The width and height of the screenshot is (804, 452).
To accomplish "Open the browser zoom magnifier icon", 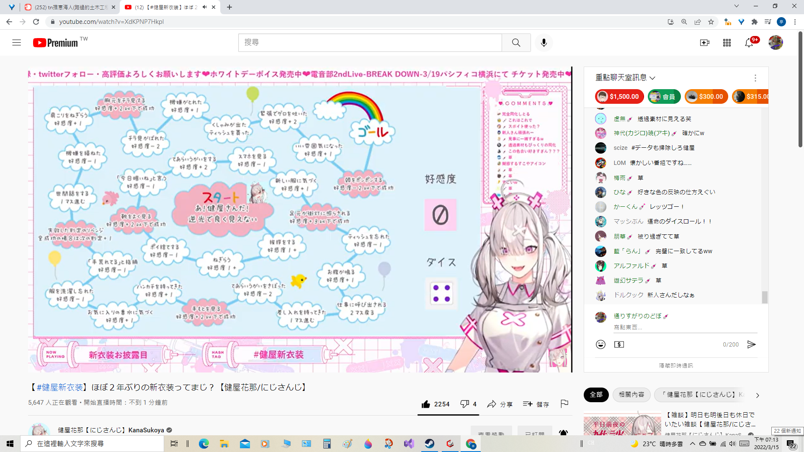I will [x=684, y=22].
